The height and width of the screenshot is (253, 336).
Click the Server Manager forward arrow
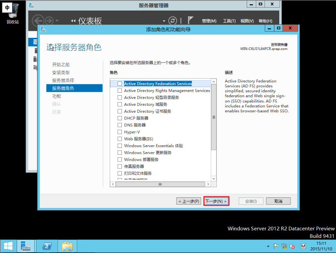click(49, 21)
